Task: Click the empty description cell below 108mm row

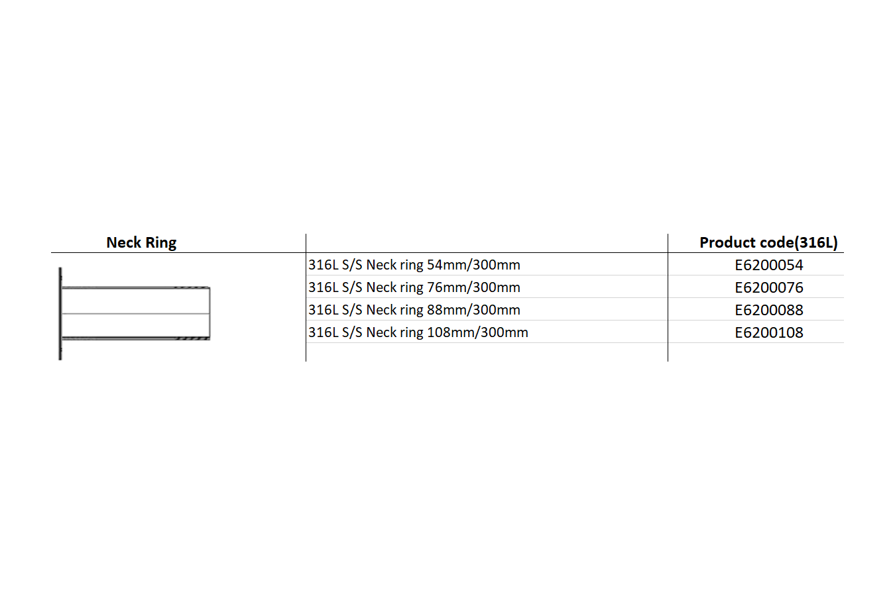Action: tap(487, 352)
